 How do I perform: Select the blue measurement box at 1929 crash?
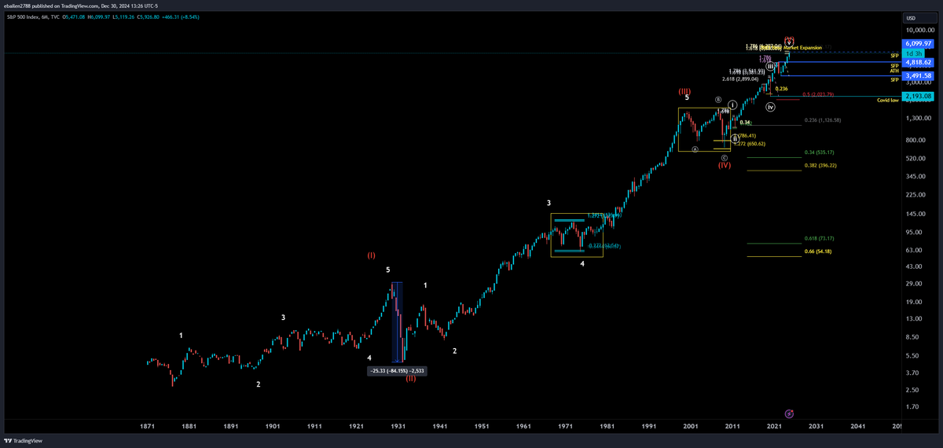pos(397,322)
